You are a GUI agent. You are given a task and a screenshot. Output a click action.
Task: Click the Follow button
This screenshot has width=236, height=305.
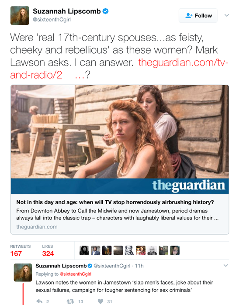[x=198, y=16]
